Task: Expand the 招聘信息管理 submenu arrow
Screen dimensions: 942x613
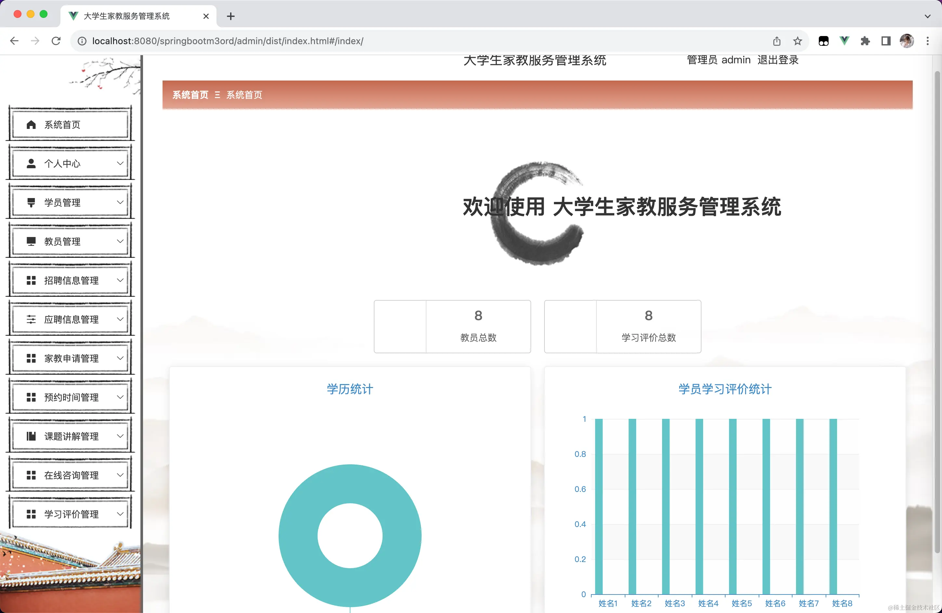Action: tap(120, 280)
